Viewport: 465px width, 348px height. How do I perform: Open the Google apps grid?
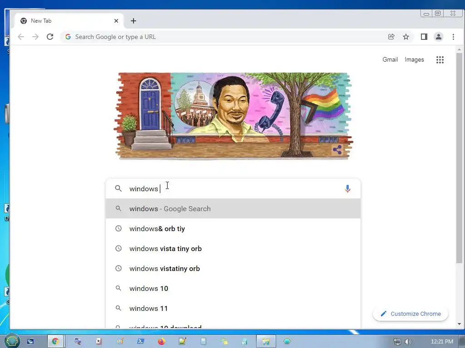tap(440, 60)
